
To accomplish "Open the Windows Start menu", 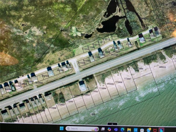I will coord(62,128).
